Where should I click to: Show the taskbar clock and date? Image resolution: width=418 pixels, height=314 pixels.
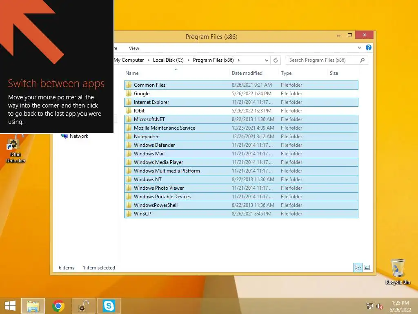point(400,306)
